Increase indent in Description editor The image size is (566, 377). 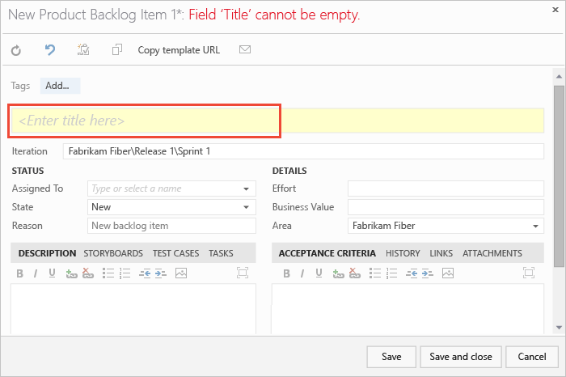point(161,273)
